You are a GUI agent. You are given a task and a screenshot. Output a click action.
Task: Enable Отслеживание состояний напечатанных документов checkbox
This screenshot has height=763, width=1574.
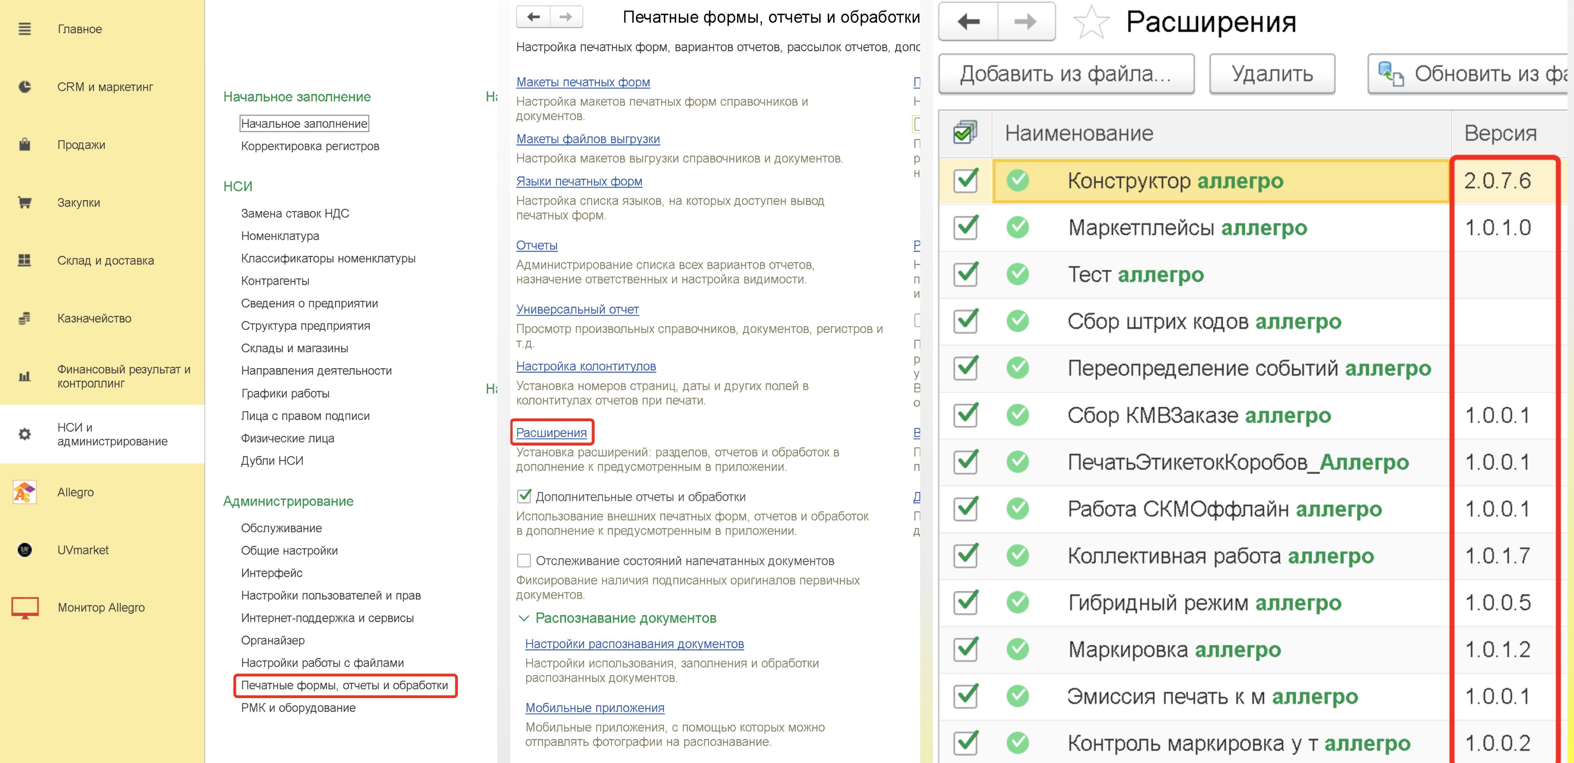pyautogui.click(x=524, y=560)
